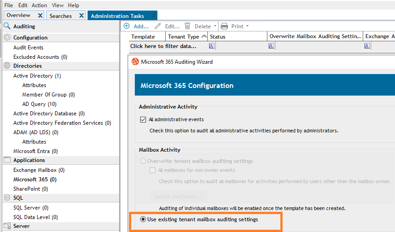This screenshot has height=232, width=395.
Task: Open the Print dropdown arrow
Action: (x=247, y=26)
